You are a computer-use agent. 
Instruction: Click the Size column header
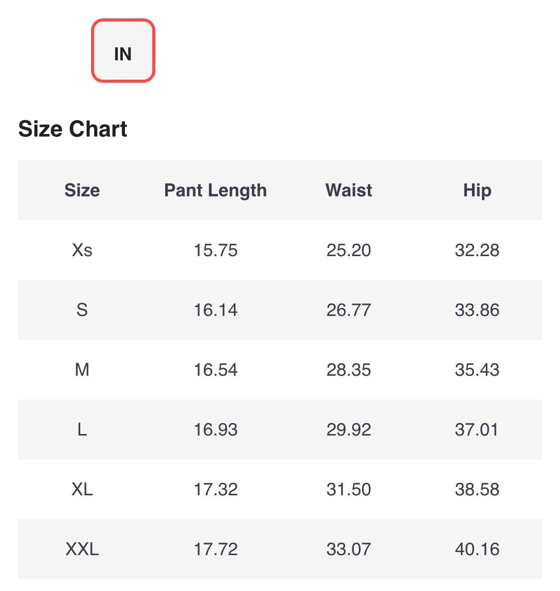pyautogui.click(x=82, y=190)
